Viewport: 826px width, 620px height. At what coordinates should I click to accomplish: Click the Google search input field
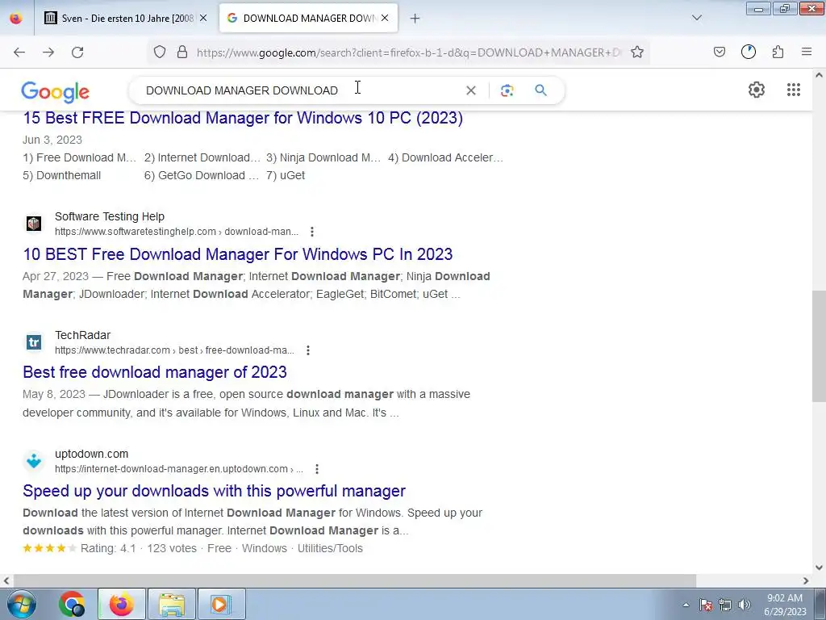pyautogui.click(x=303, y=90)
